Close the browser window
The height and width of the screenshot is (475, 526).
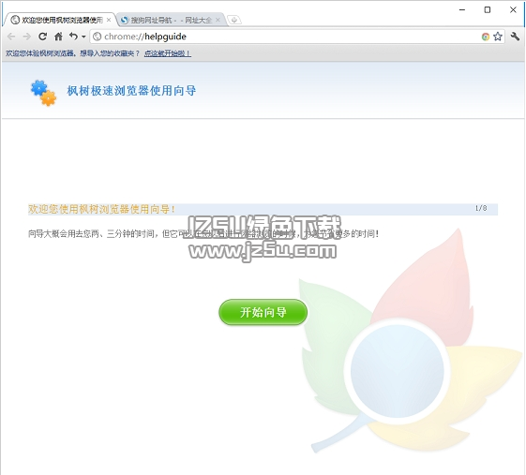513,9
